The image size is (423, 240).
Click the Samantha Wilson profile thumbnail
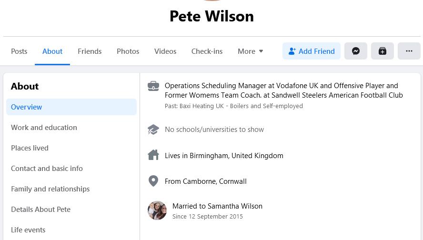click(x=157, y=210)
